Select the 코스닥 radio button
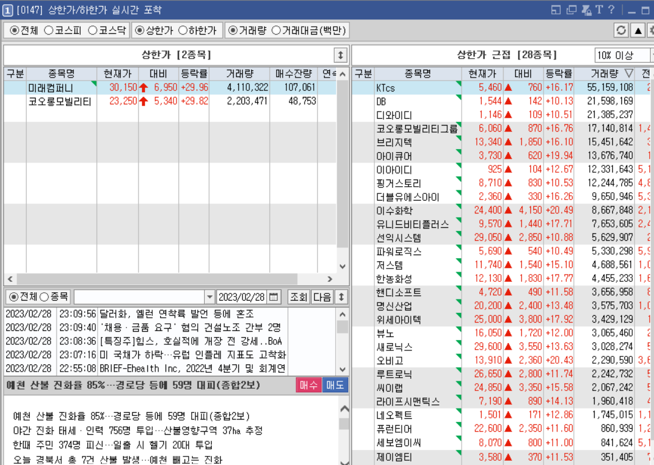This screenshot has width=654, height=465. pos(93,30)
